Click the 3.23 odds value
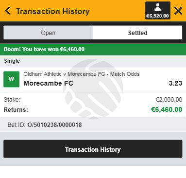 coord(175,83)
